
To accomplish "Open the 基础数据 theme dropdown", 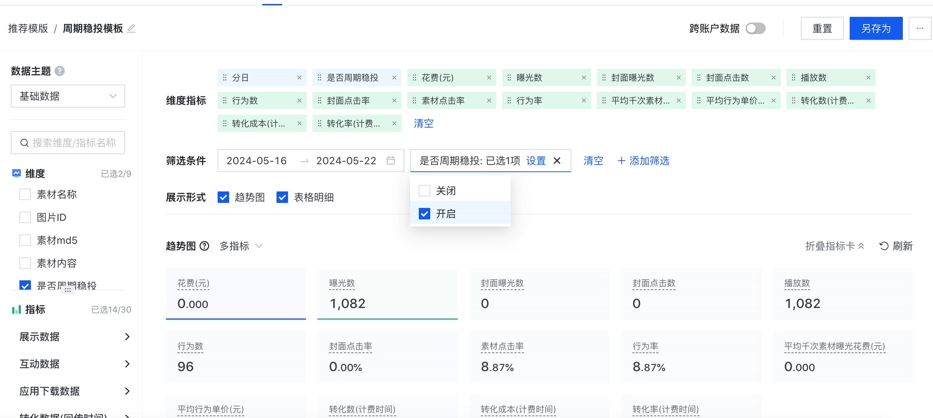I will coord(68,96).
